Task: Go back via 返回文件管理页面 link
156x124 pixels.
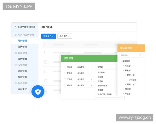Action: tap(26, 27)
